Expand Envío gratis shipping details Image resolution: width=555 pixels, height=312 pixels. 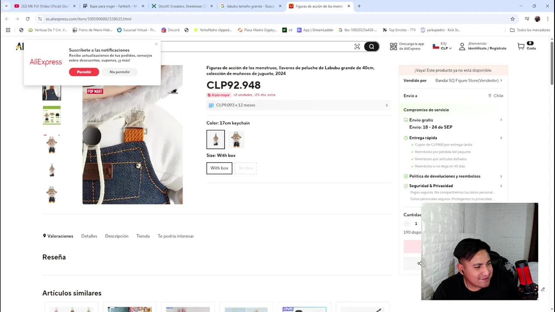click(x=453, y=120)
